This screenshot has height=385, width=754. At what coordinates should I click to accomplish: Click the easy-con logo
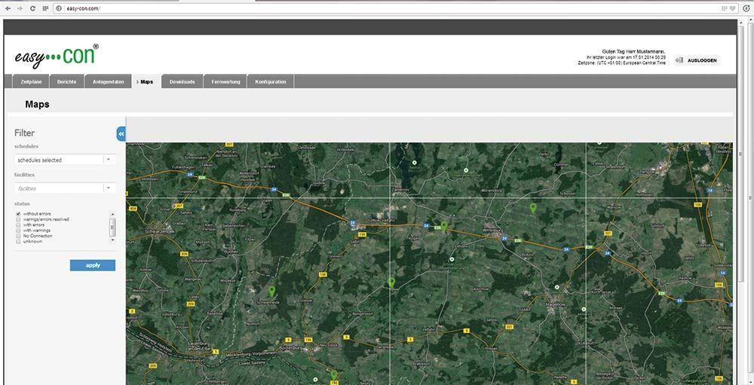[57, 56]
